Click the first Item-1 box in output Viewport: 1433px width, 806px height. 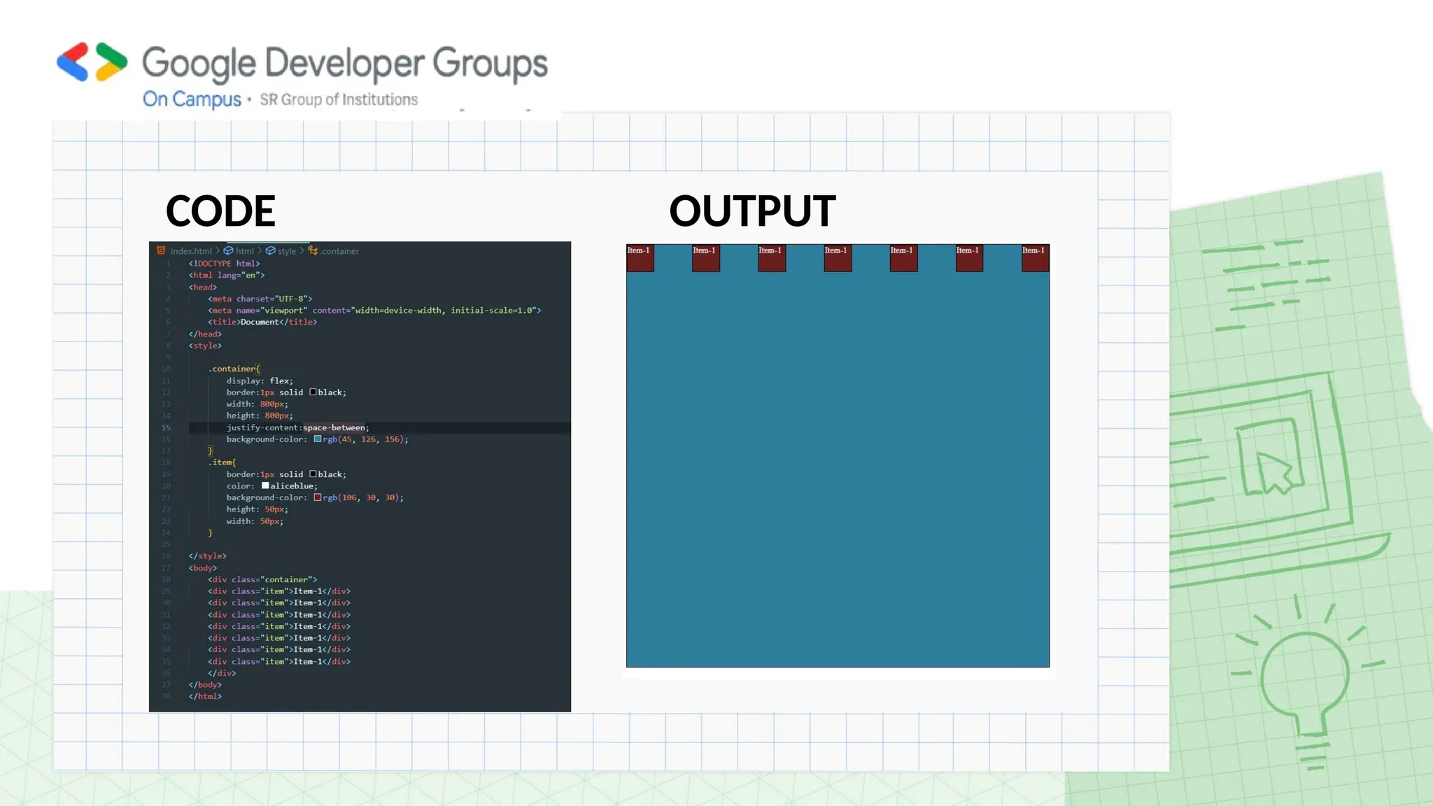click(640, 258)
